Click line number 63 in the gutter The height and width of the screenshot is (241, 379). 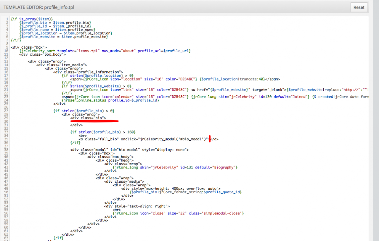[x=6, y=238]
